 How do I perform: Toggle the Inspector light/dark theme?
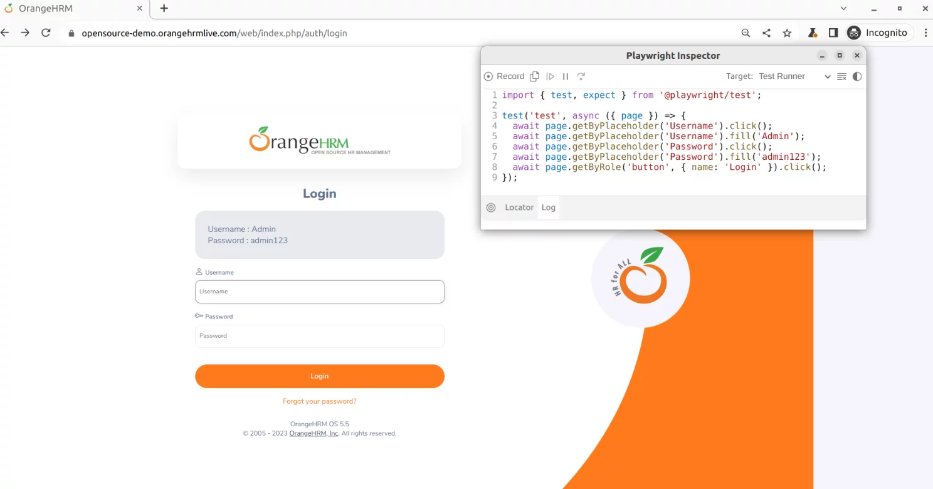(x=857, y=76)
